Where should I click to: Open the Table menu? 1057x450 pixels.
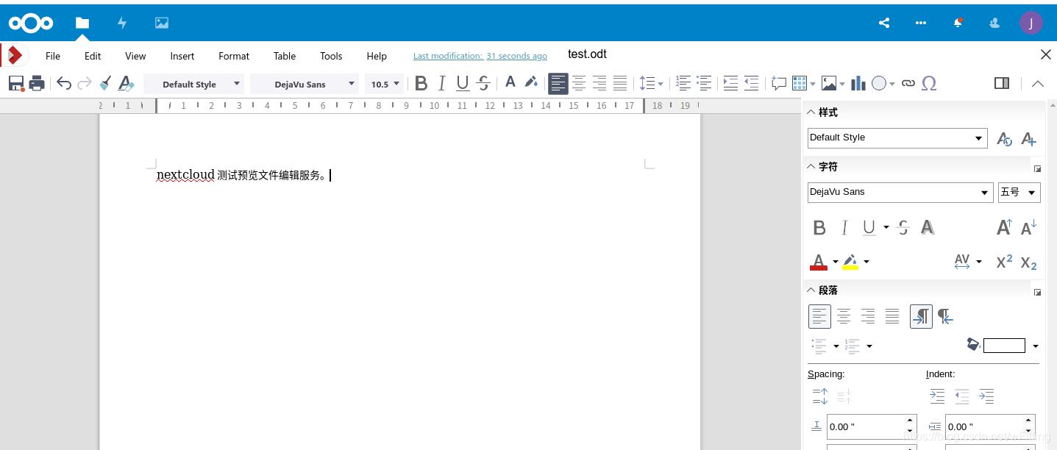285,56
